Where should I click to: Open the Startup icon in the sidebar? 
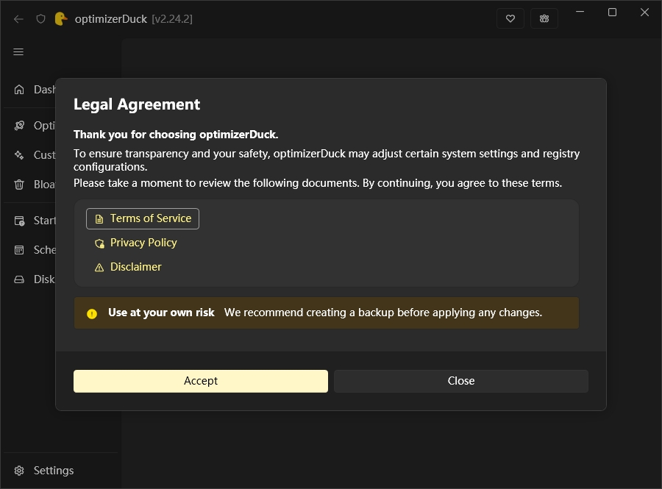pos(19,221)
